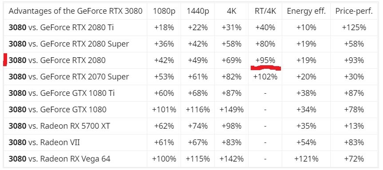Click the 4K column header
Viewport: 383px width, 170px height.
231,11
